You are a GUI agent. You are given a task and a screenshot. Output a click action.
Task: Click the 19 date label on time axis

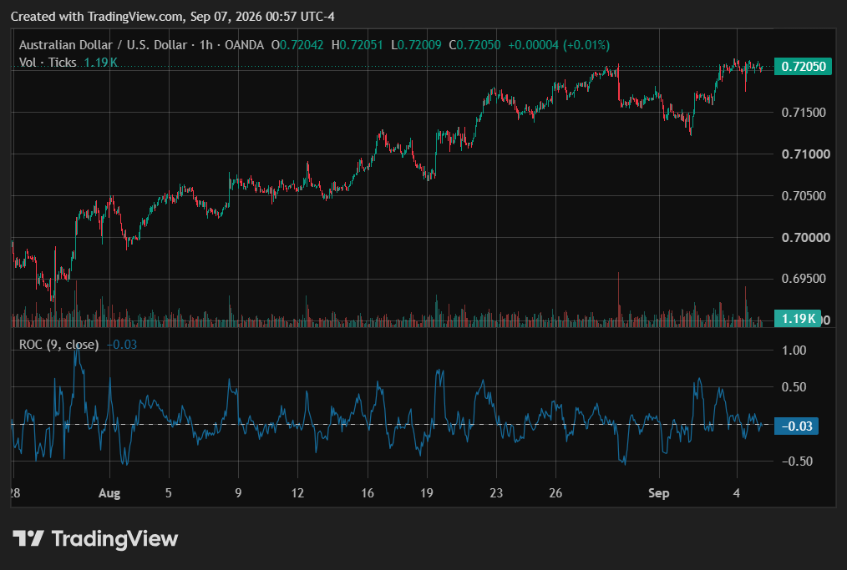[427, 493]
